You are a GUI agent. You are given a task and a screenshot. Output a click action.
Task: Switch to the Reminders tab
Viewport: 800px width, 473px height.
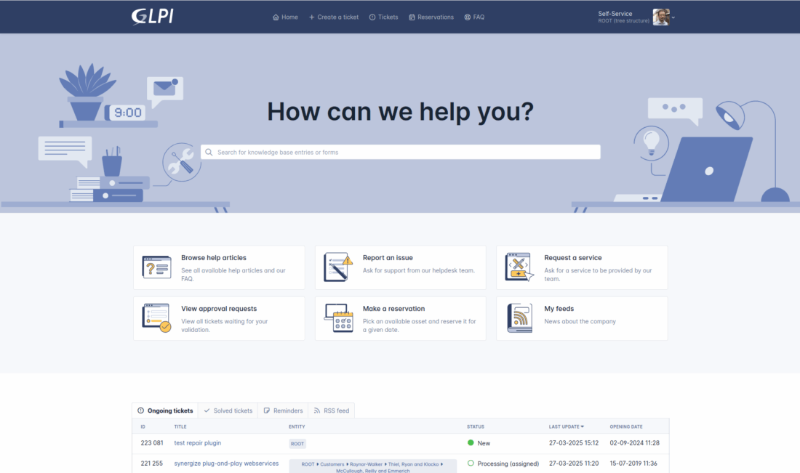tap(283, 411)
